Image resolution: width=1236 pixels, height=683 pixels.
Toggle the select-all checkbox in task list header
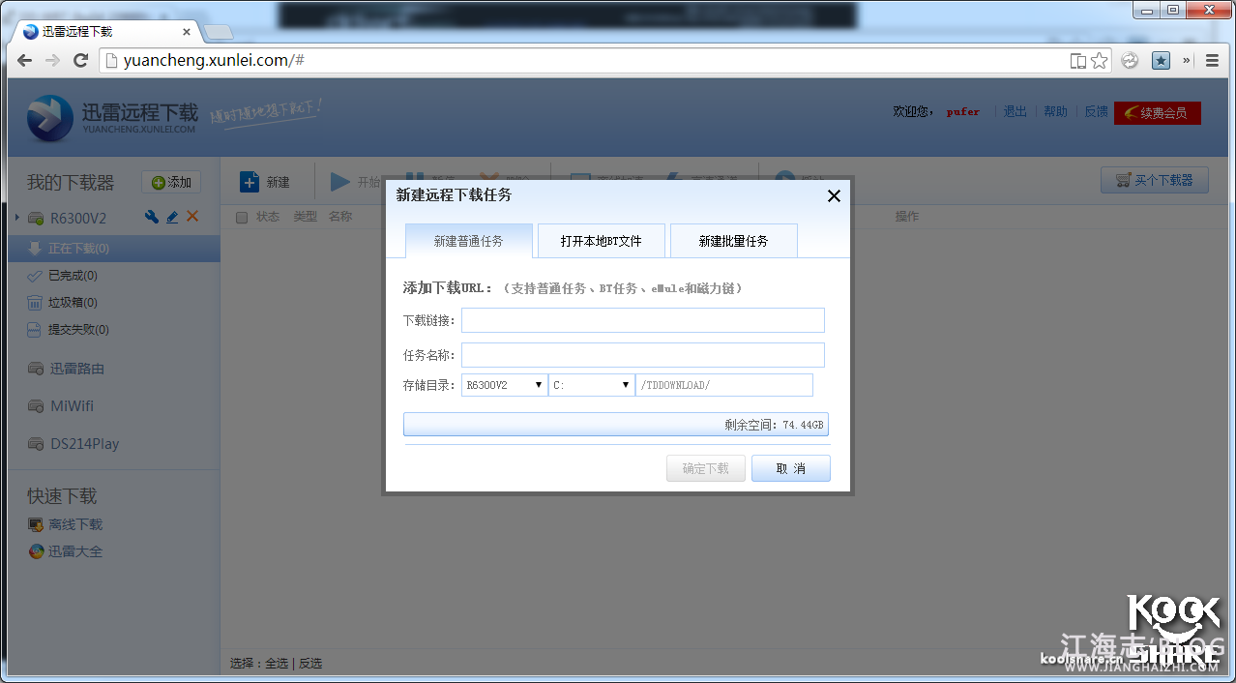[242, 217]
